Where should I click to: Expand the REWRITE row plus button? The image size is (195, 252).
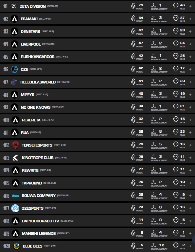[x=190, y=170]
